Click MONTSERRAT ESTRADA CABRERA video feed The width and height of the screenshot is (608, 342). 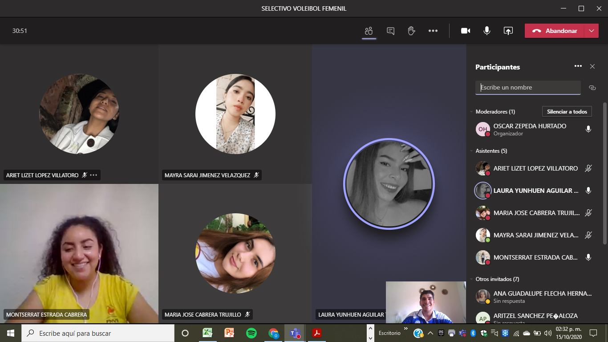79,253
